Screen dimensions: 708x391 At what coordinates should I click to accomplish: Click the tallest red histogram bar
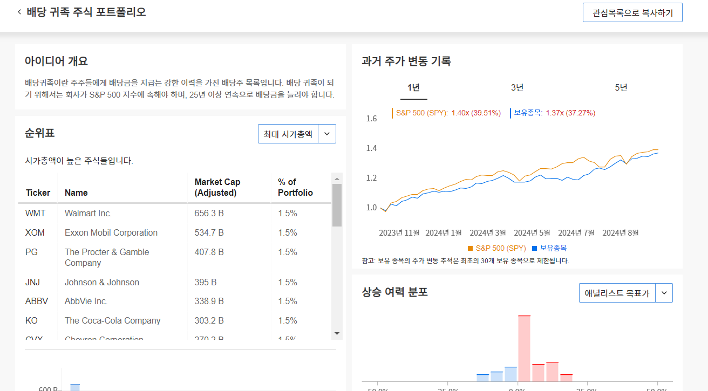pyautogui.click(x=524, y=348)
